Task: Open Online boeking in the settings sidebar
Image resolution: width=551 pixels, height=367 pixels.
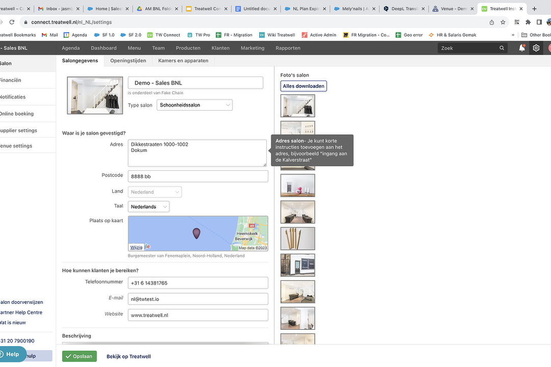Action: 28,114
